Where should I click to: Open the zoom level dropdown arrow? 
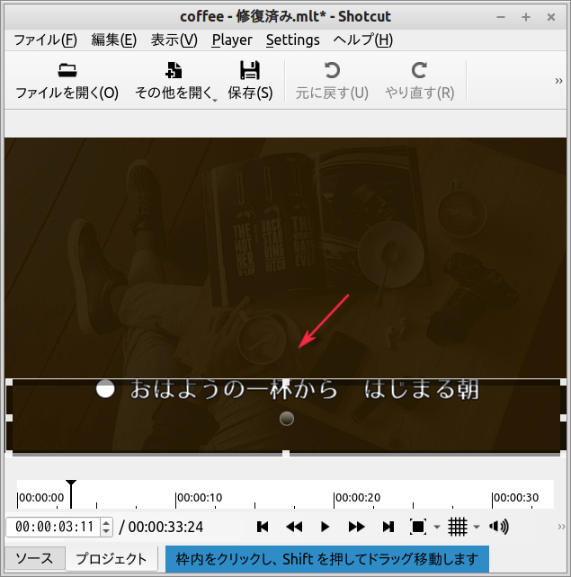point(437,527)
